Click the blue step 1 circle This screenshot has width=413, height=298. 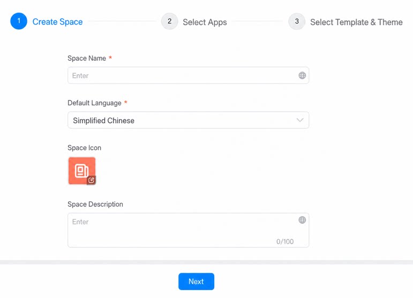(x=19, y=21)
